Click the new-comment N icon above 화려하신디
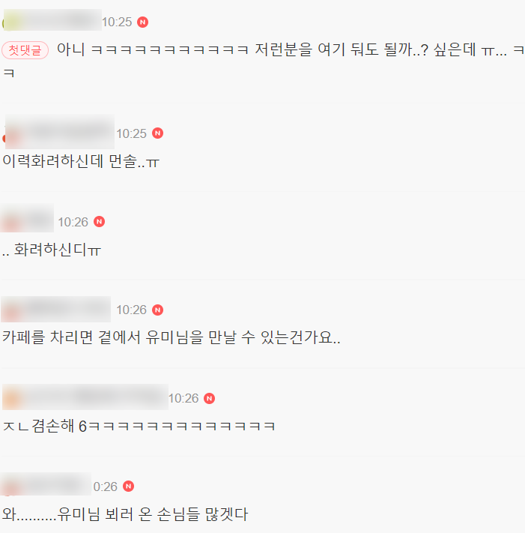525x533 pixels. coord(99,222)
